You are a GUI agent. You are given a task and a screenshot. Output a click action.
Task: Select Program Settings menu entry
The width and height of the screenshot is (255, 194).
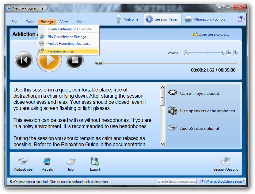[x=69, y=51]
